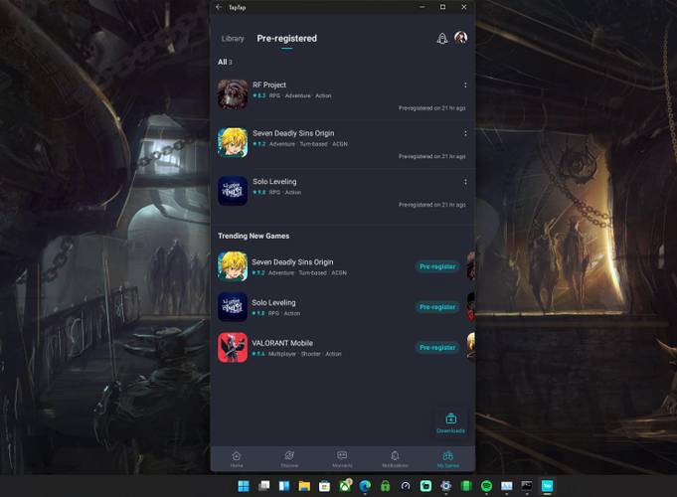The width and height of the screenshot is (677, 497).
Task: Open the Discover bottom tab
Action: click(289, 459)
